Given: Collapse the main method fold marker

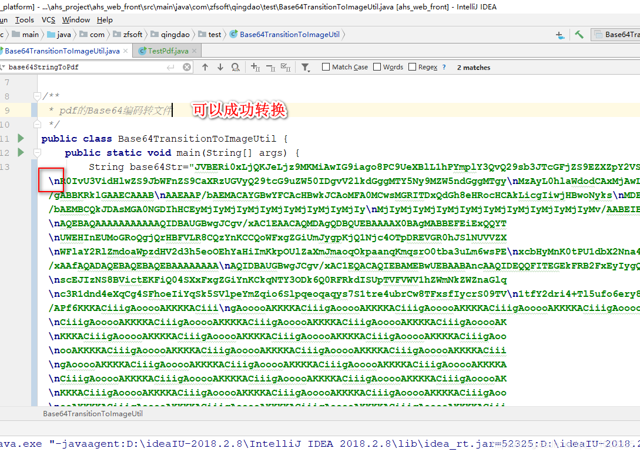Looking at the screenshot, I should pos(37,153).
